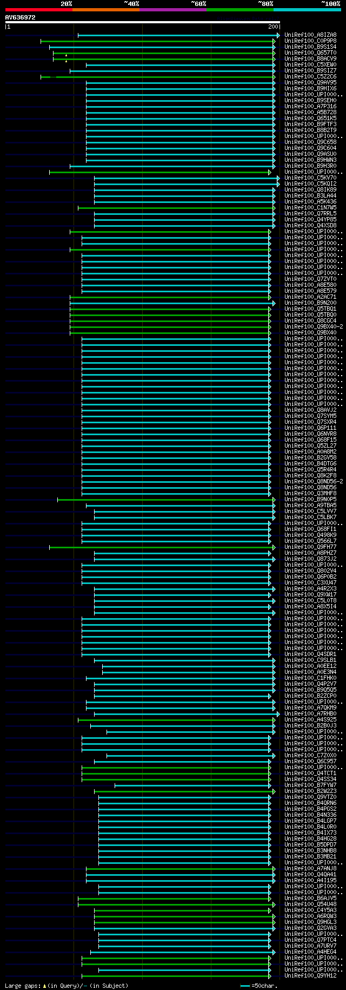346x990 pixels.
Task: Select the UniRef100_A7RHB0 label
Action: pos(310,714)
